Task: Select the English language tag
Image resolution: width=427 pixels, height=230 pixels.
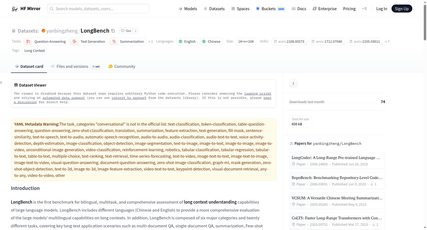Action: click(x=187, y=41)
